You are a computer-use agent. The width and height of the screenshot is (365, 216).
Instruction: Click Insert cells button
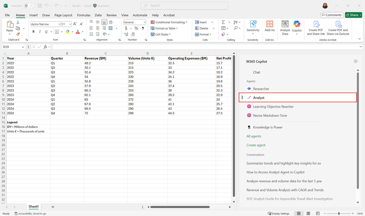tap(201, 22)
